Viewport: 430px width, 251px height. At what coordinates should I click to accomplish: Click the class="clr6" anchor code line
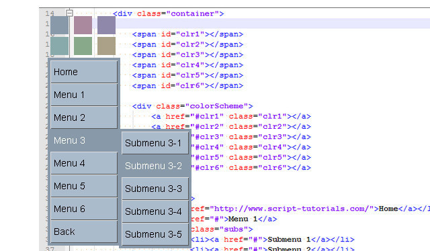pos(251,168)
